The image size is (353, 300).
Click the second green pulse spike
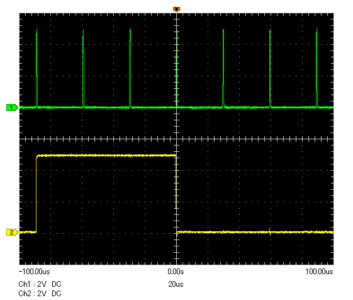click(83, 67)
